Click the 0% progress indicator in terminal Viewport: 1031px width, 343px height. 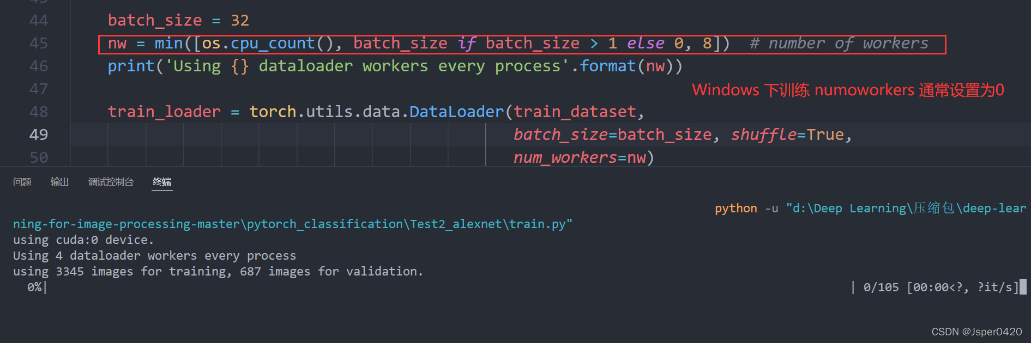pyautogui.click(x=34, y=287)
